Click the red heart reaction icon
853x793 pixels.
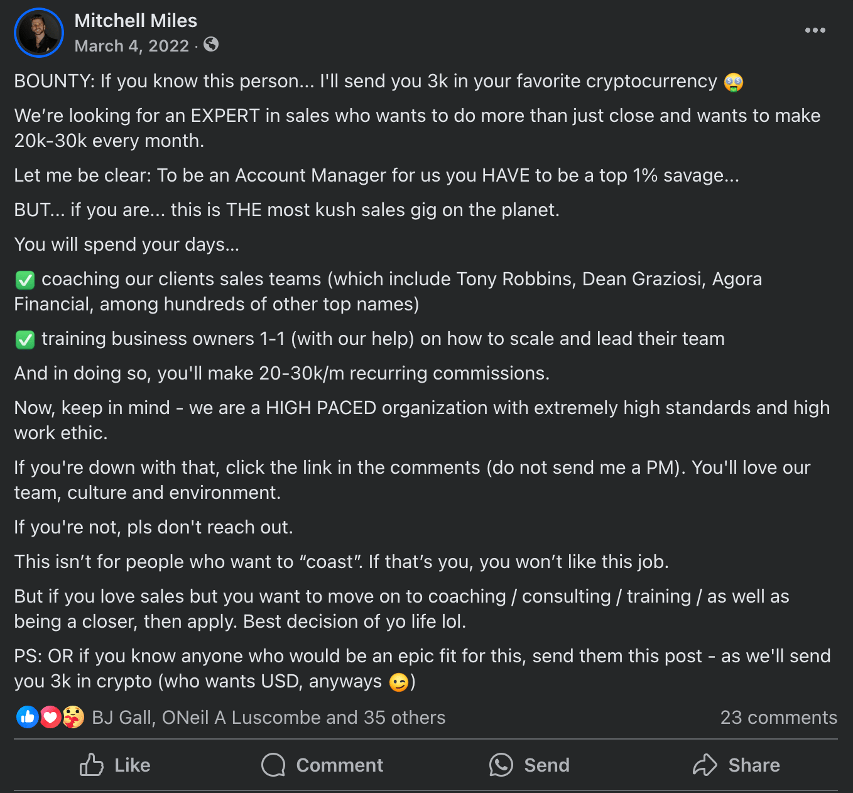click(x=50, y=717)
